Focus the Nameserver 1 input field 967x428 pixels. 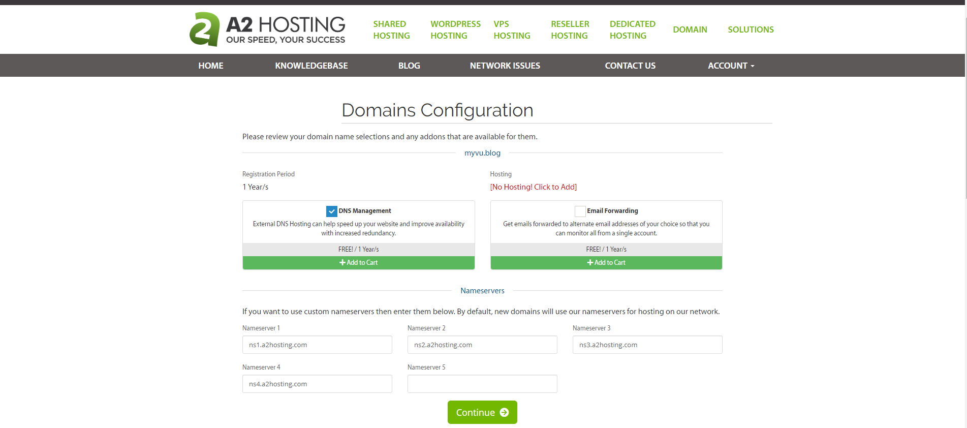pos(317,345)
